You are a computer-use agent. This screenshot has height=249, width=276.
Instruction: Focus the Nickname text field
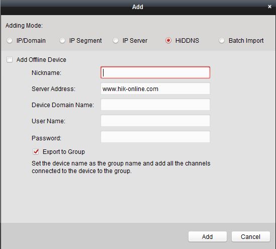click(x=155, y=72)
